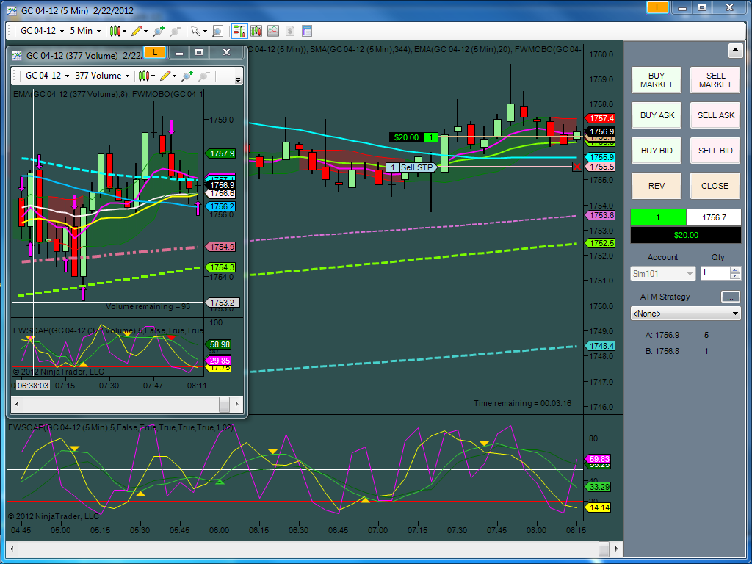The height and width of the screenshot is (564, 752).
Task: Click the zoom frame magnifier icon in main toolbar
Action: point(217,31)
